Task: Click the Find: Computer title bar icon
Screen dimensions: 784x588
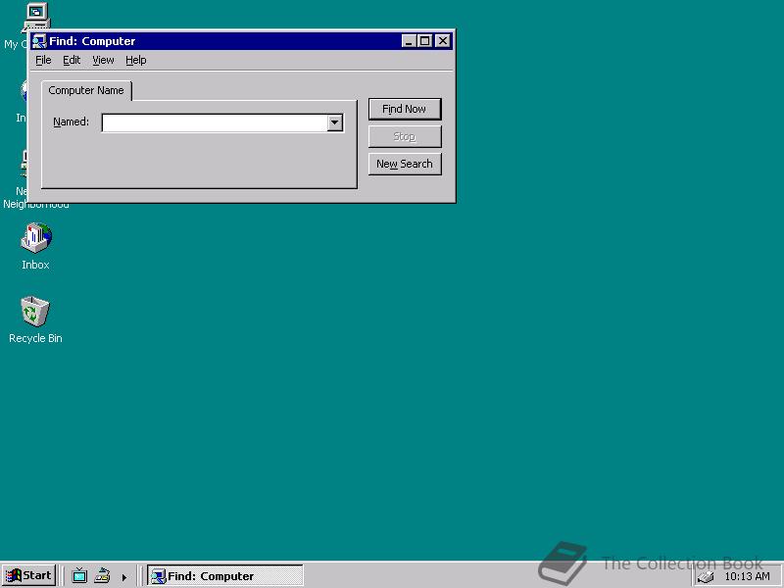Action: pos(39,41)
